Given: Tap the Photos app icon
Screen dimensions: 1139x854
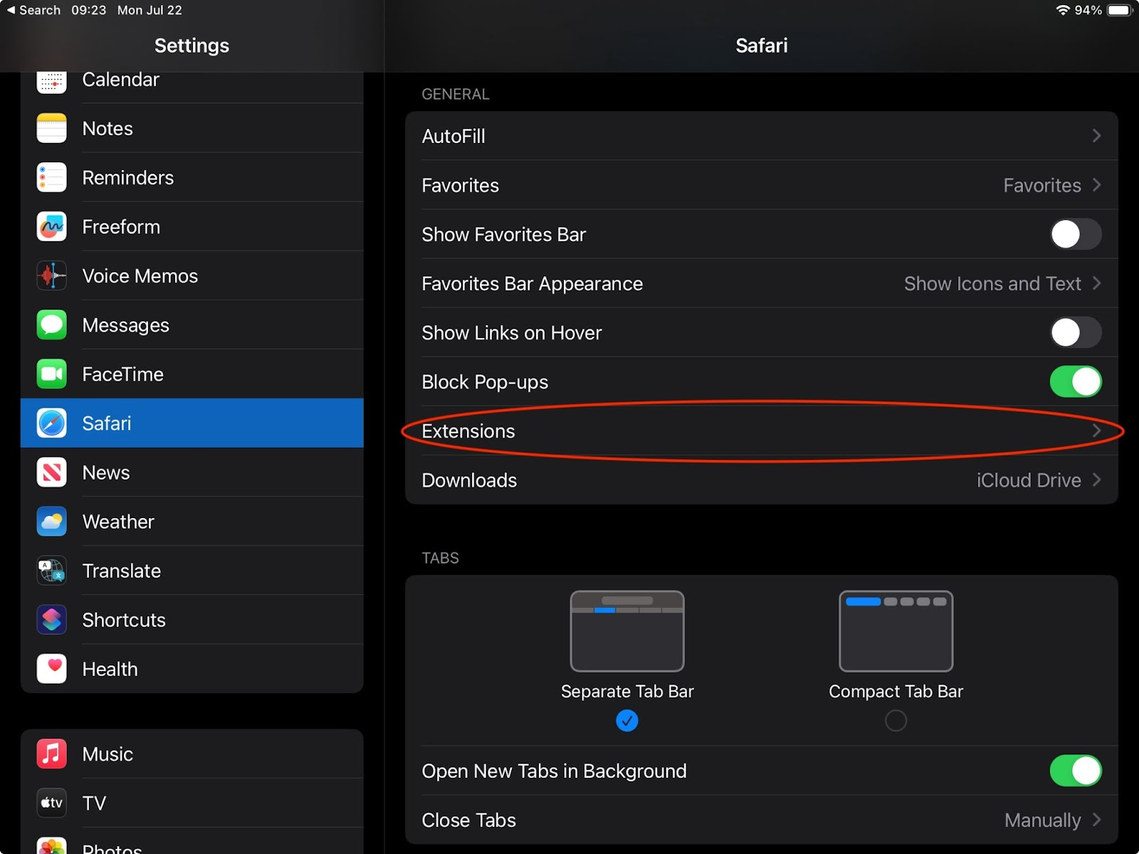Looking at the screenshot, I should point(51,845).
